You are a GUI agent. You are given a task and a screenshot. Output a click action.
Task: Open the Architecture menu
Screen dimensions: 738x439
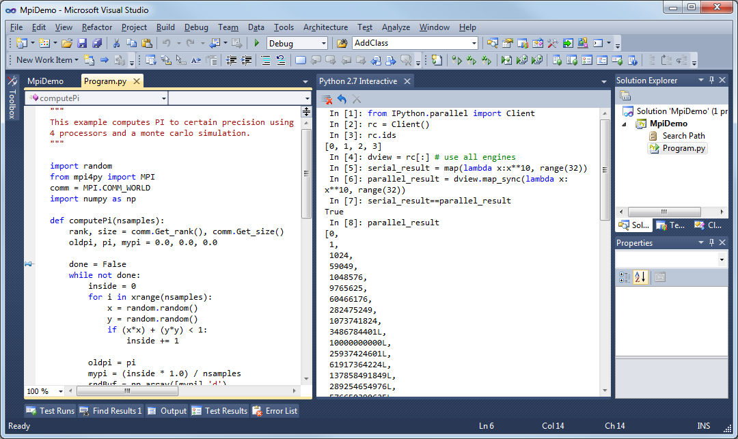(x=325, y=27)
